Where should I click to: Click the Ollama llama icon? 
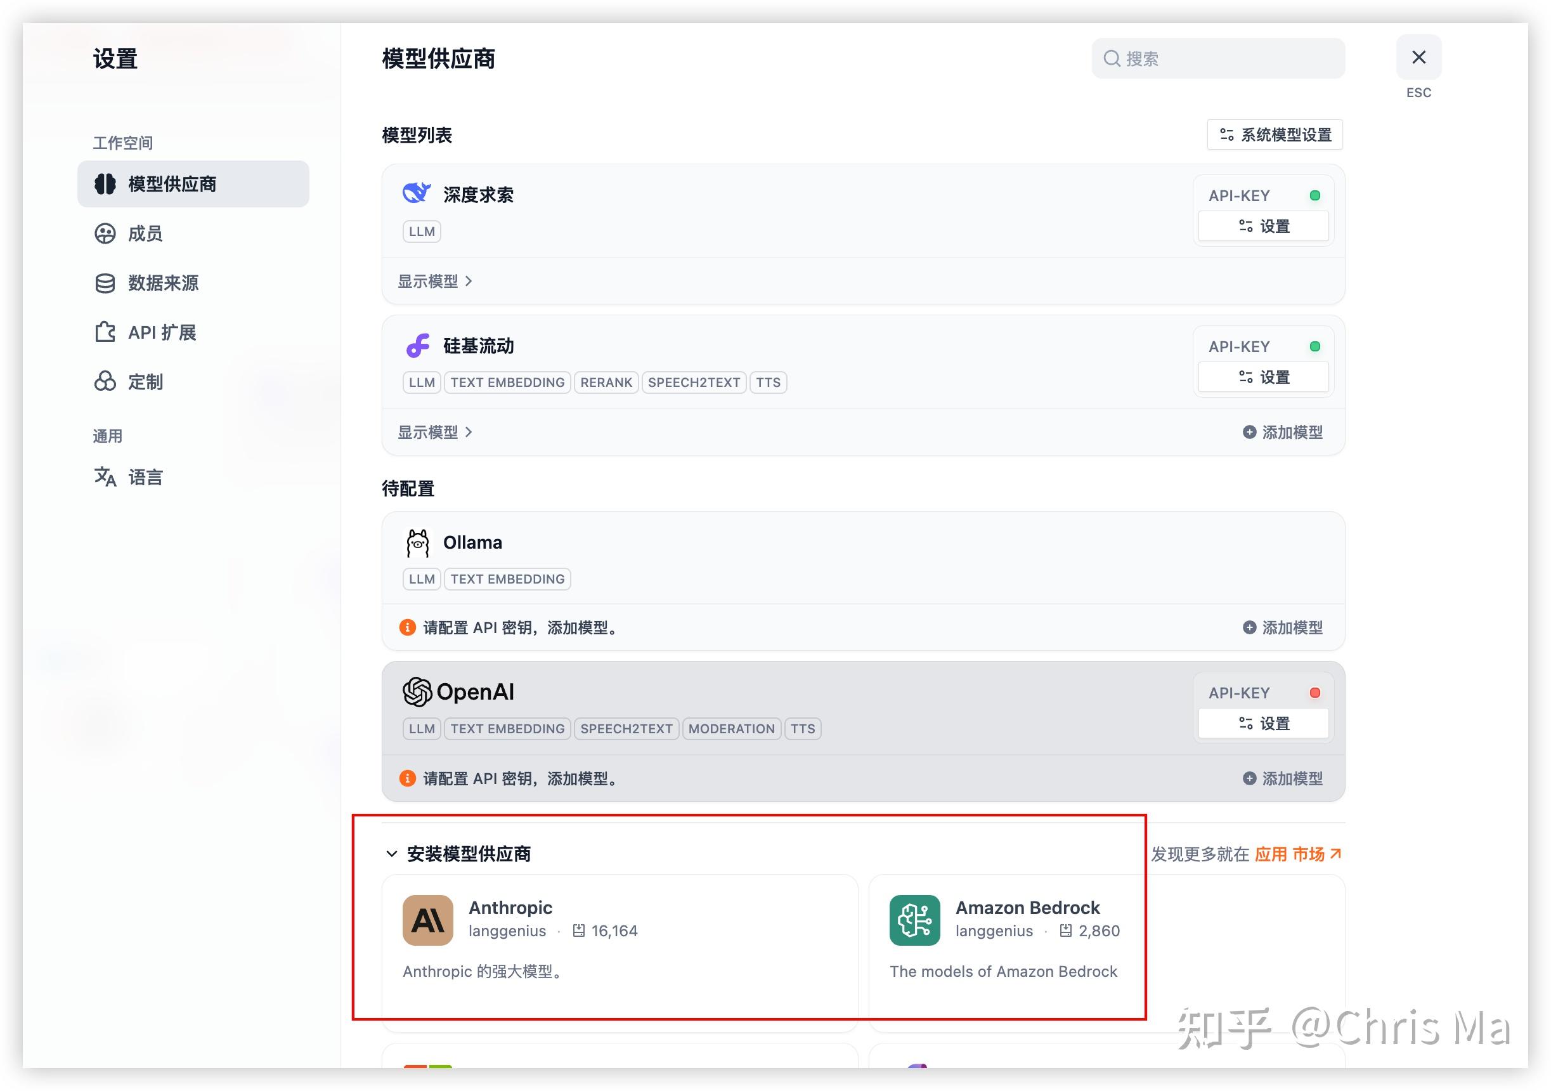[417, 543]
